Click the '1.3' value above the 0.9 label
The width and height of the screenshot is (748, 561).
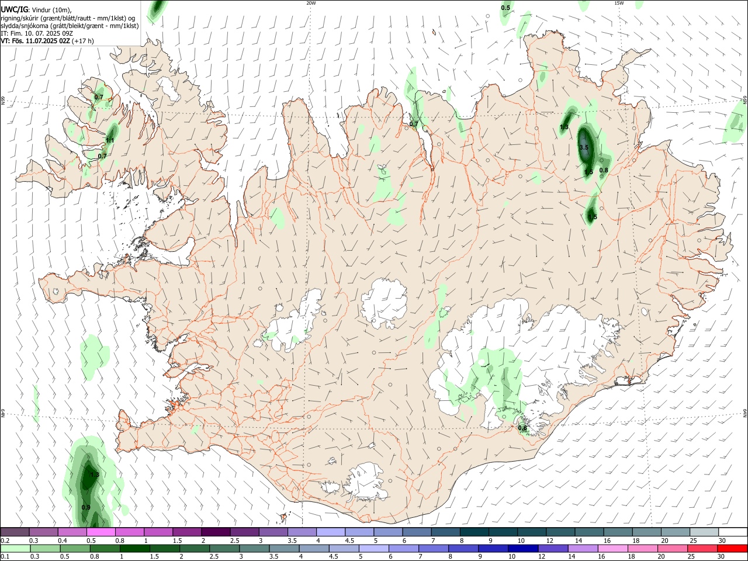[x=94, y=475]
